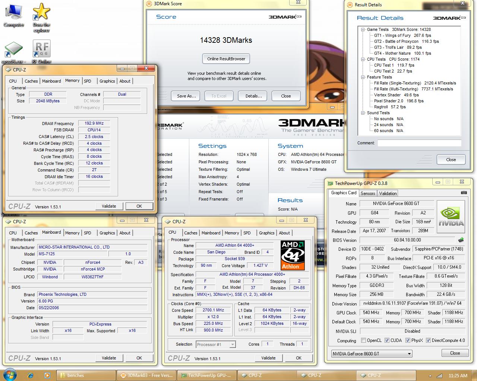Switch to 3DMark03 taskbar button
This screenshot has width=477, height=381.
146,375
